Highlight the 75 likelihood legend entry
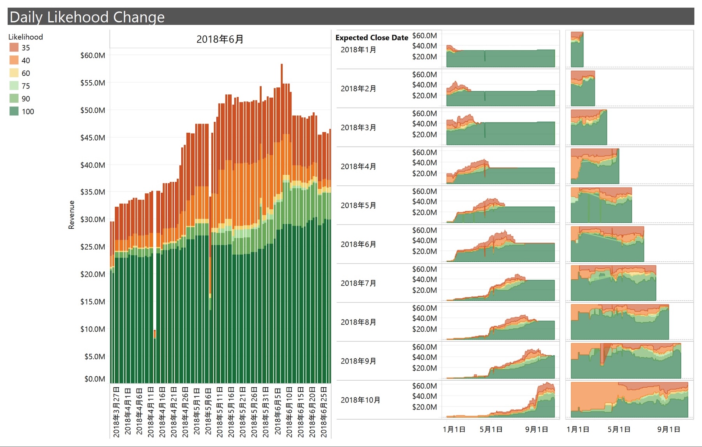The image size is (702, 447). coord(14,86)
